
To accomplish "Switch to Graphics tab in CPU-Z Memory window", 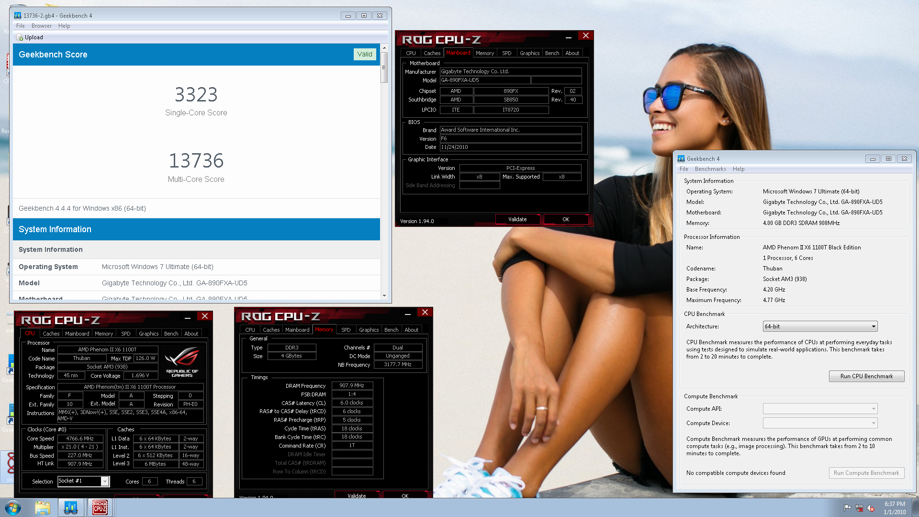I will (369, 330).
